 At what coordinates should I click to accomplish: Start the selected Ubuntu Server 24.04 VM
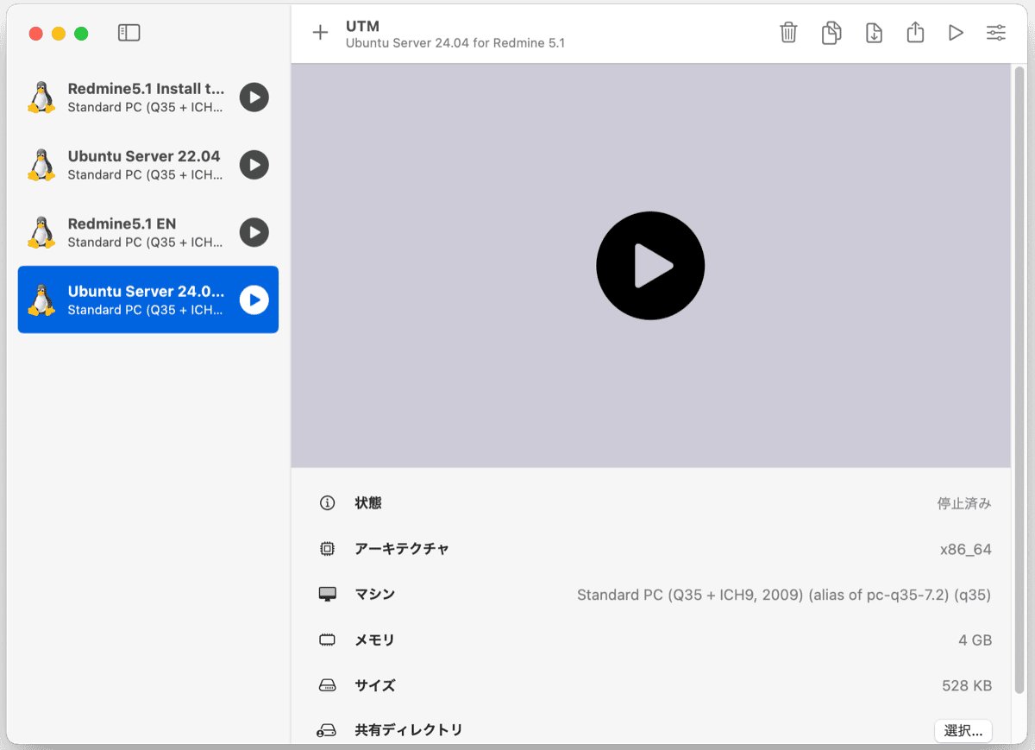pos(254,299)
